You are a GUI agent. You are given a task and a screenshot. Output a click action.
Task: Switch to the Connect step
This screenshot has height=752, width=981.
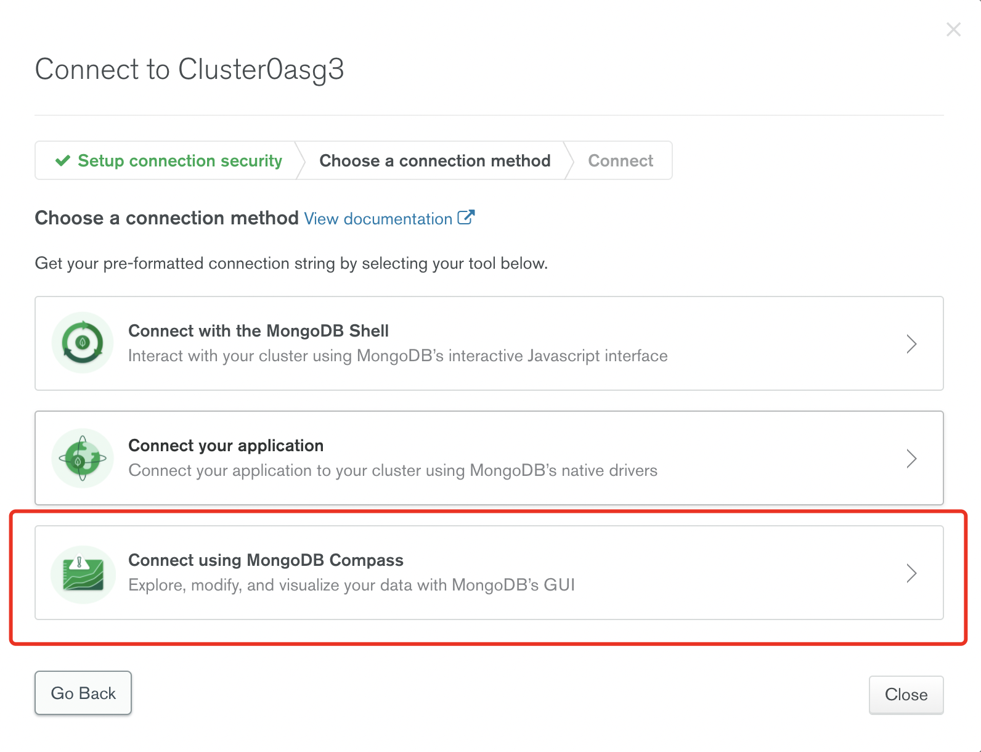621,161
